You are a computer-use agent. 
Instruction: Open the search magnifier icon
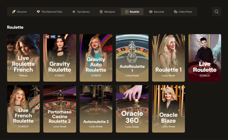click(216, 12)
